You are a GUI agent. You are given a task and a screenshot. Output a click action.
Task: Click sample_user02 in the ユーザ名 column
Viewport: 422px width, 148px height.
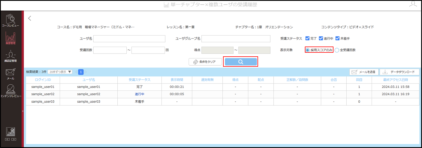(89, 94)
